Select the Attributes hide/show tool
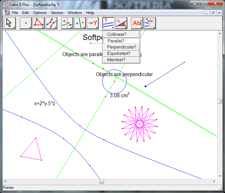This screenshot has width=225, height=193. click(x=150, y=23)
